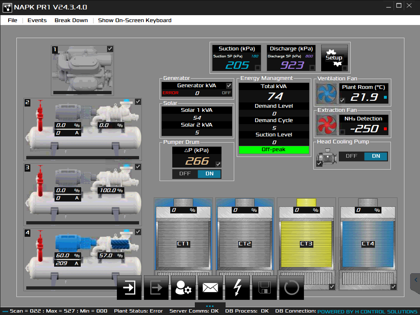Screen dimensions: 420x315
Task: Click the Plant Room temperature 21.9
Action: tap(364, 97)
